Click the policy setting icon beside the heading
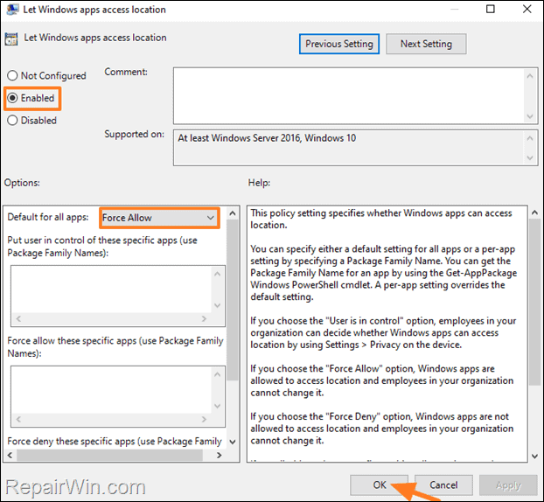The width and height of the screenshot is (544, 502). (x=11, y=39)
